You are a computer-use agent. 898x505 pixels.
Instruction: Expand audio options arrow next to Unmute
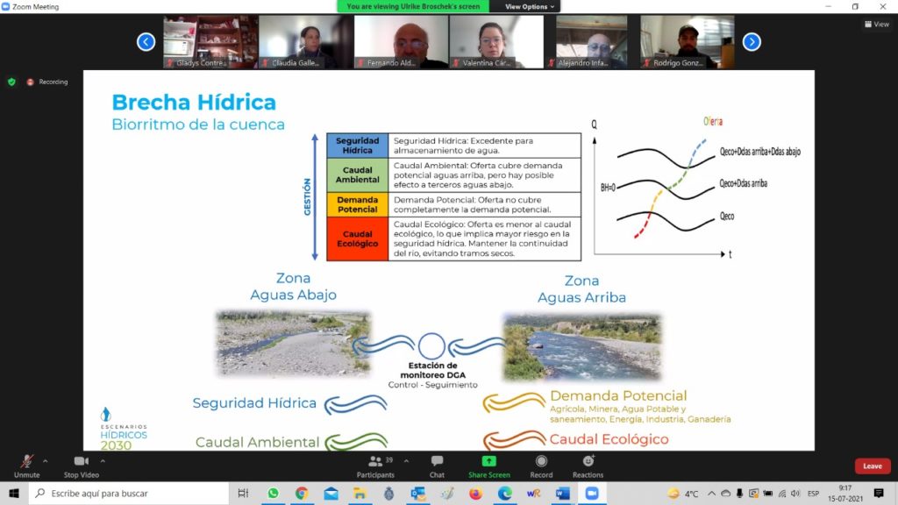tap(46, 460)
